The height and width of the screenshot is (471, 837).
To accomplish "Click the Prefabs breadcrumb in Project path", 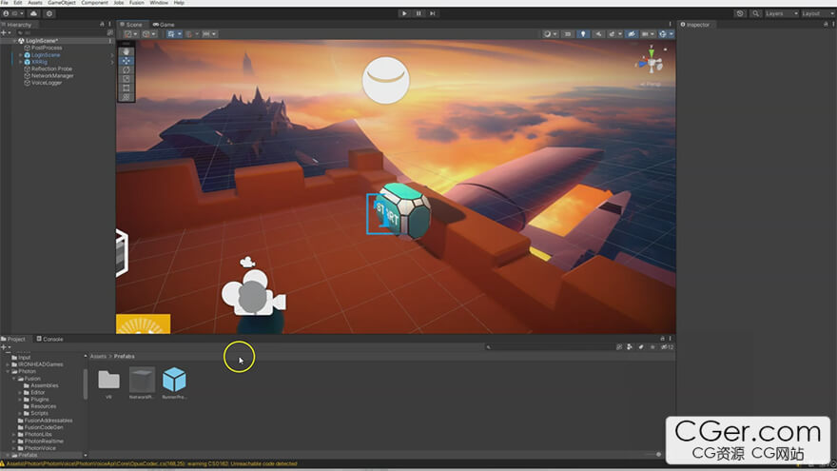I will coord(125,356).
